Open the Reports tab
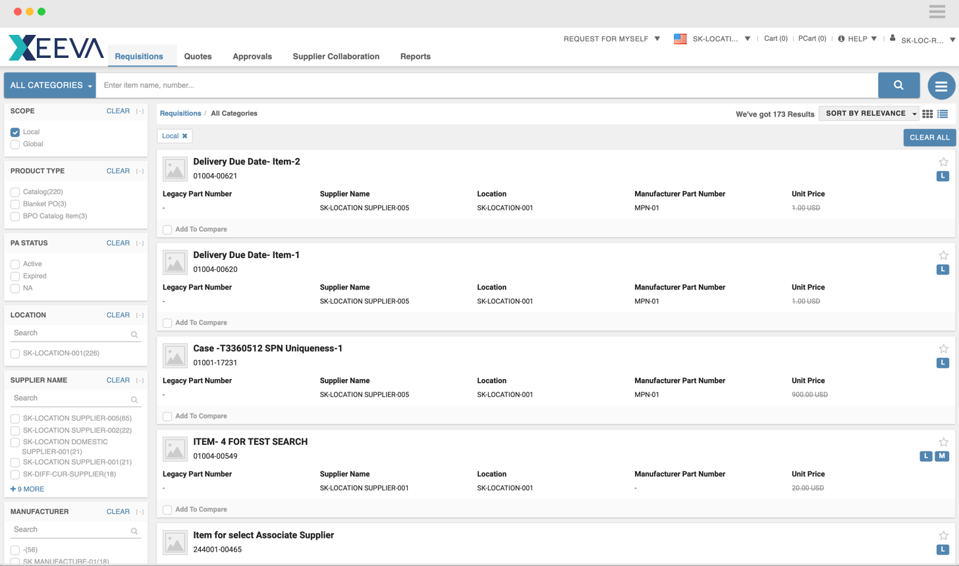Image resolution: width=959 pixels, height=566 pixels. (416, 57)
